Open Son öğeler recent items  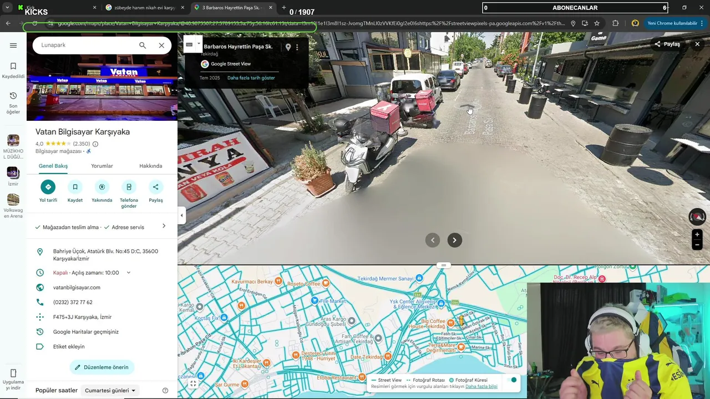click(13, 103)
